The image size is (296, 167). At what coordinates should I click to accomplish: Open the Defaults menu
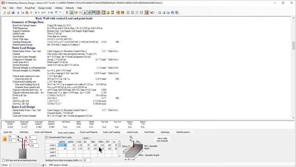coord(70,8)
